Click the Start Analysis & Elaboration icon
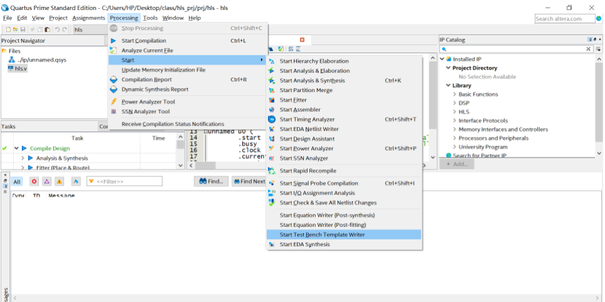 272,71
